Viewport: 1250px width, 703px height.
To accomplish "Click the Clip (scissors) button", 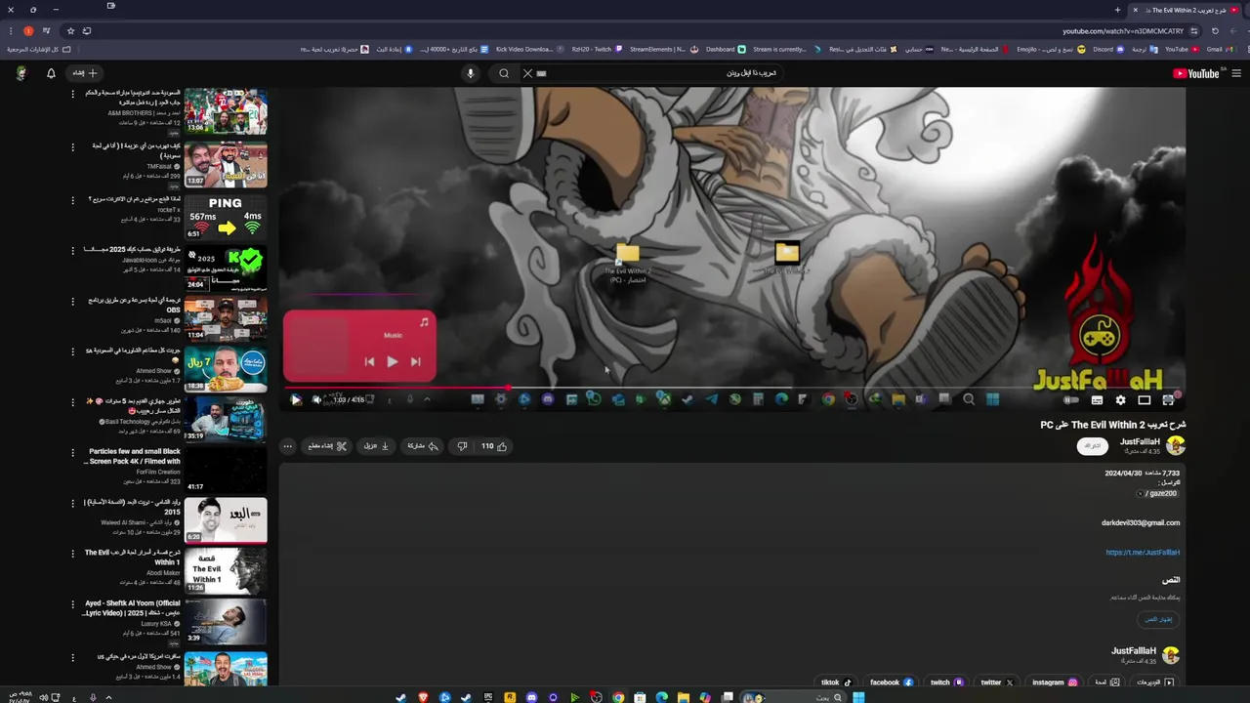I will click(327, 446).
